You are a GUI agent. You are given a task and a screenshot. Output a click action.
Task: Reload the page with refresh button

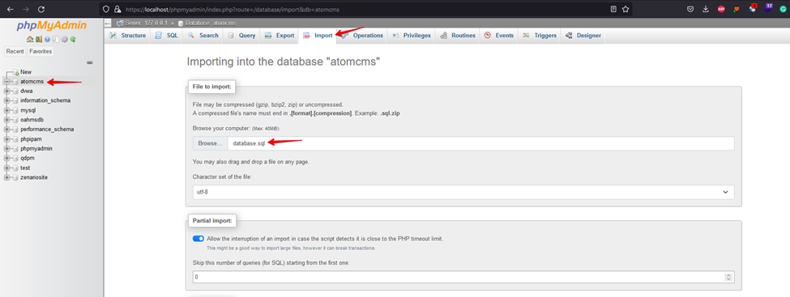41,9
